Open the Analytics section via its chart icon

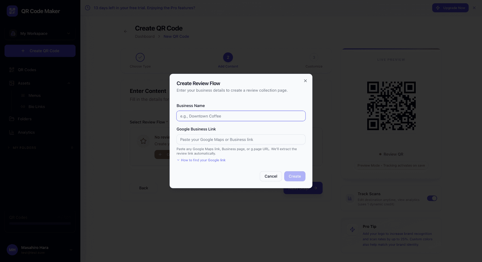click(x=12, y=132)
